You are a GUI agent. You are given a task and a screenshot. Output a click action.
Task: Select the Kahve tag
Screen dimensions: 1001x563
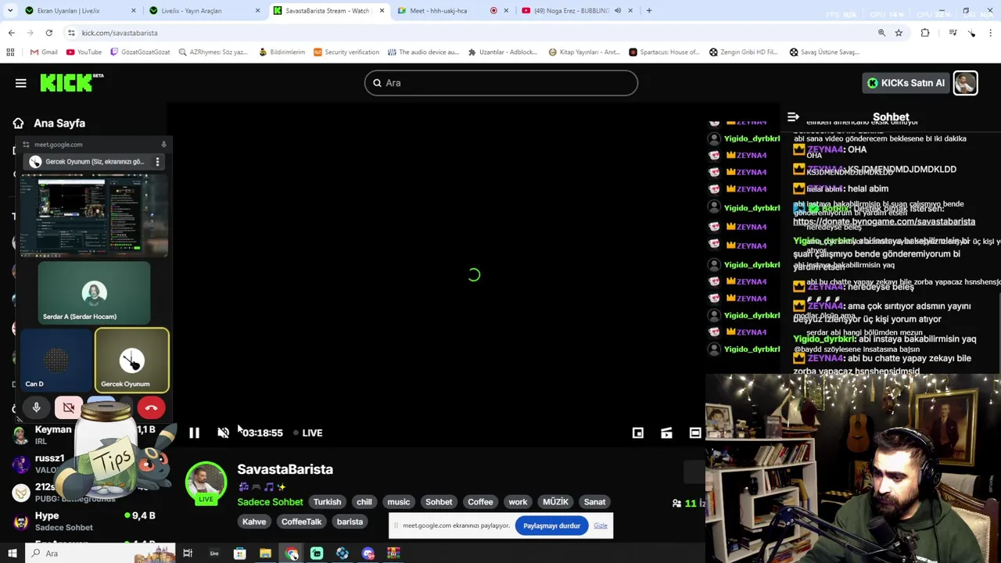click(x=254, y=522)
